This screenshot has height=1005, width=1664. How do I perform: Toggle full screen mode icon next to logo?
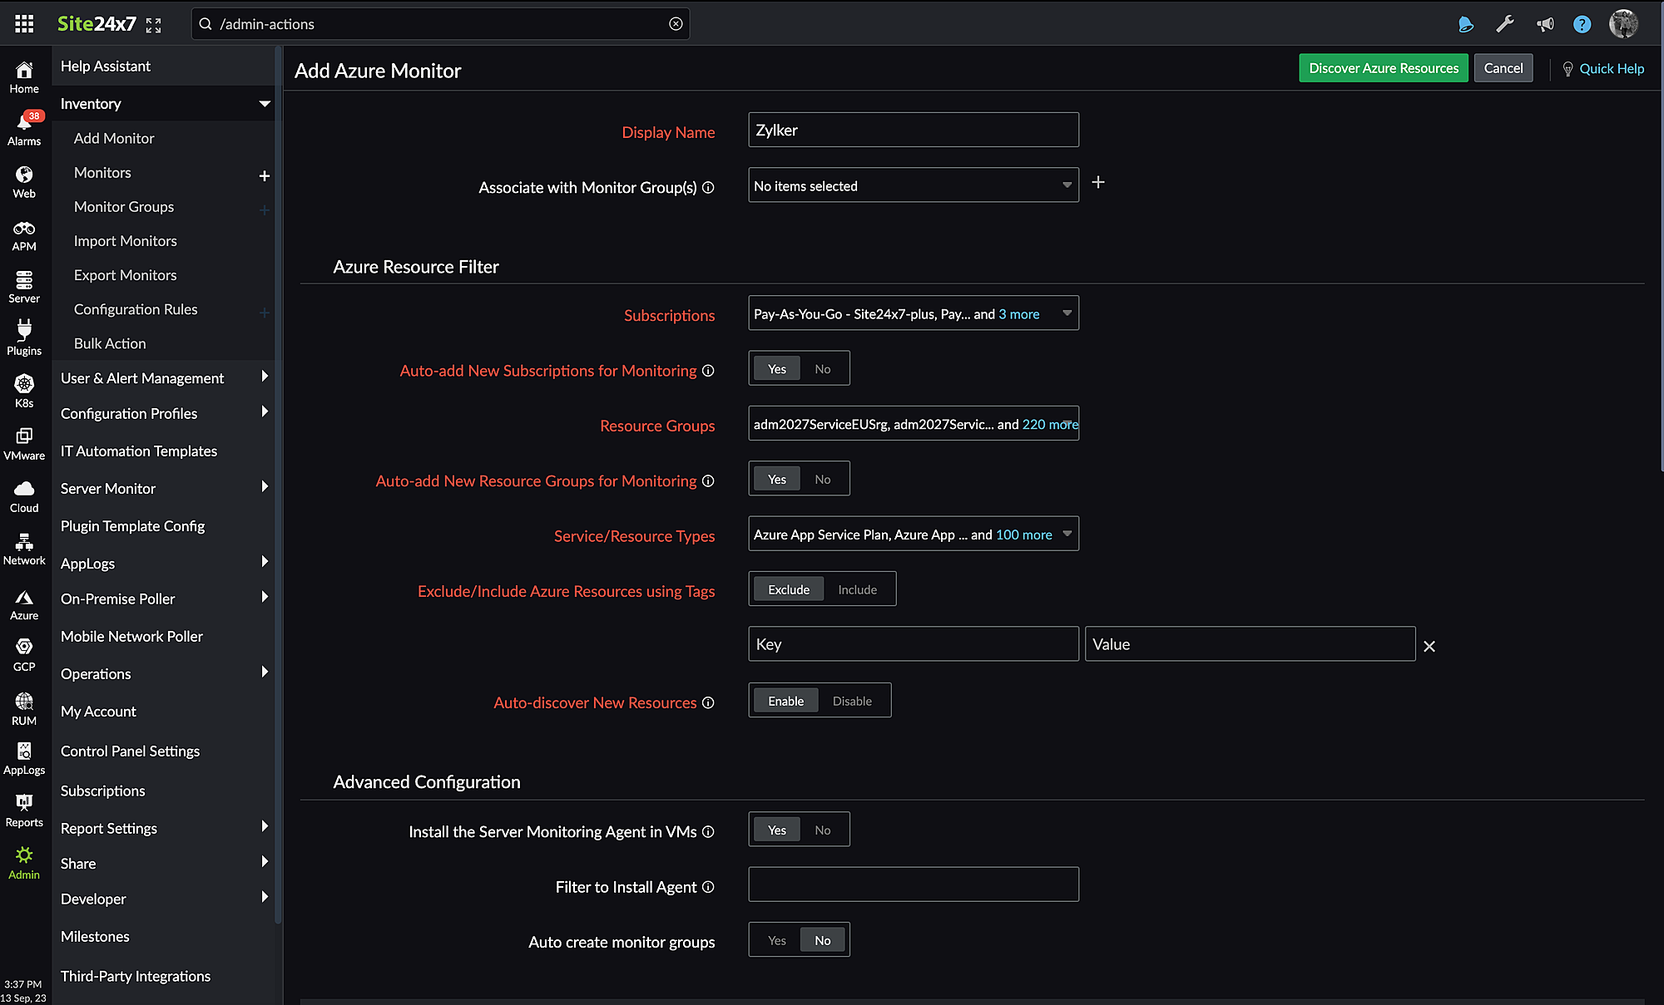154,25
